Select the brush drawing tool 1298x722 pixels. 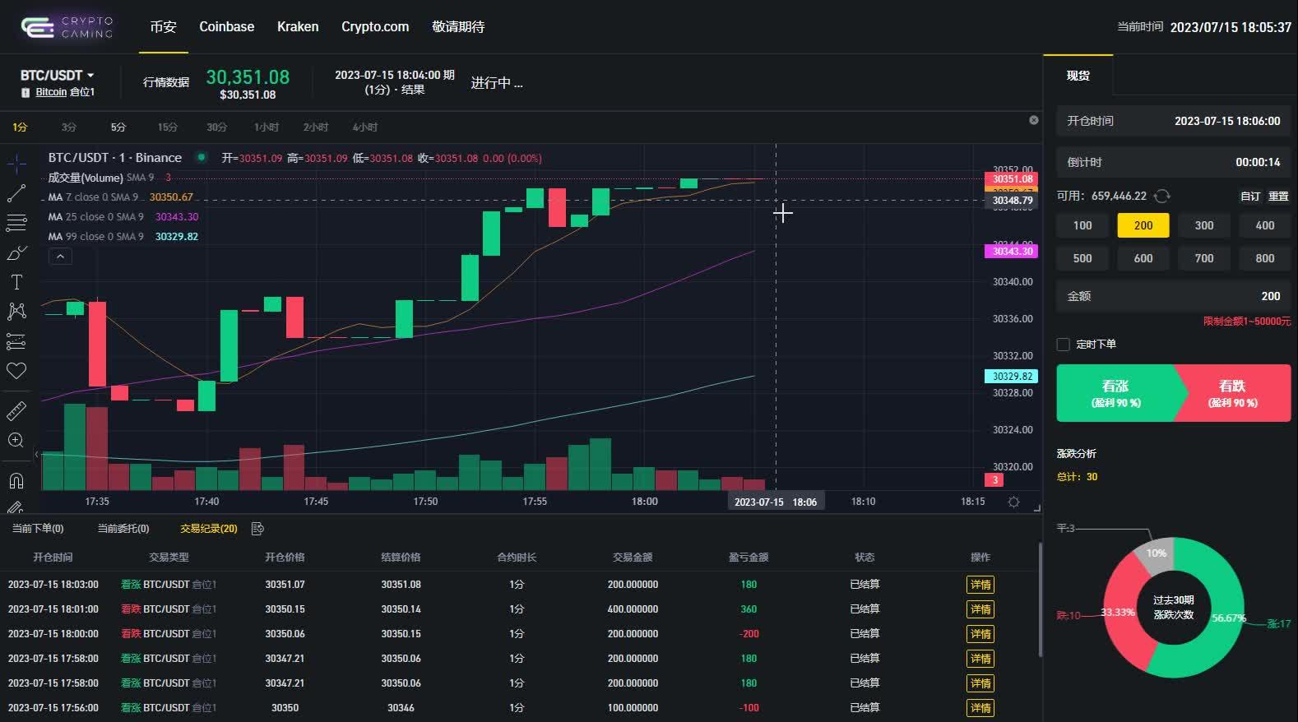click(16, 253)
